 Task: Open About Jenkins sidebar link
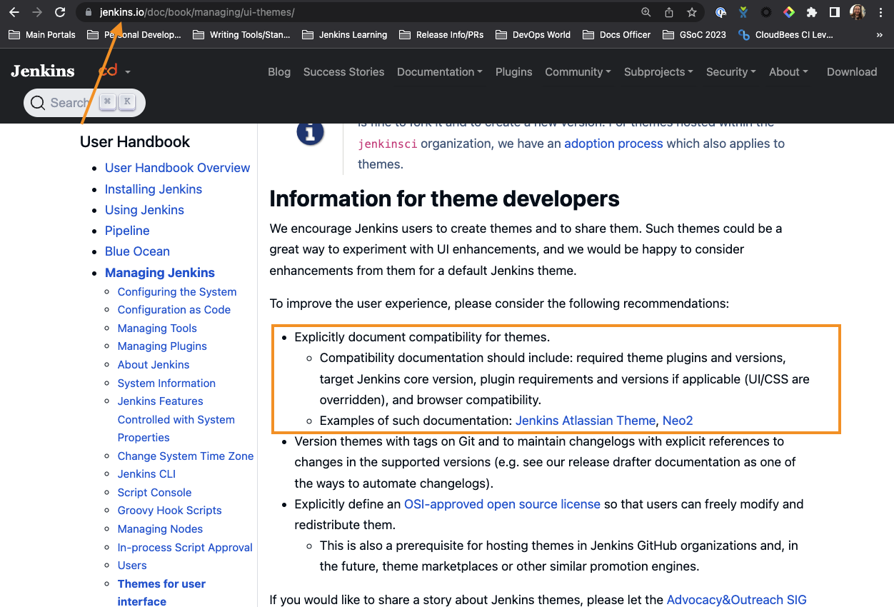154,365
